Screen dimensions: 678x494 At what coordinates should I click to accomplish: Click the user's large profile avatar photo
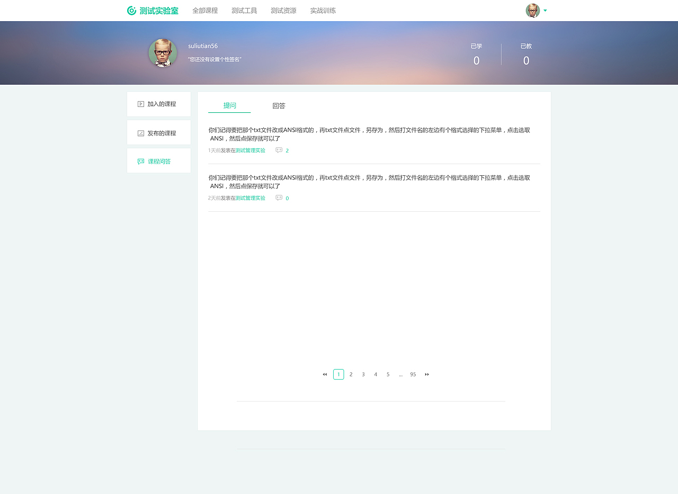[x=163, y=53]
